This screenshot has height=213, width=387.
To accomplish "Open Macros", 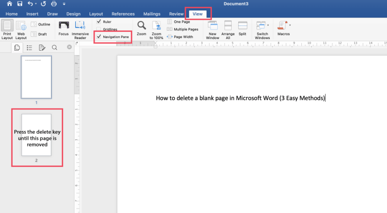I will [x=283, y=29].
